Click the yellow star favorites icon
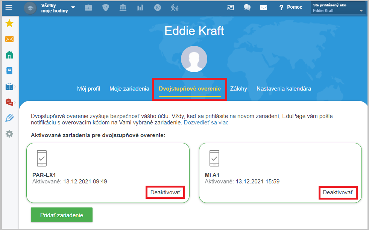This screenshot has width=369, height=230. coord(9,23)
